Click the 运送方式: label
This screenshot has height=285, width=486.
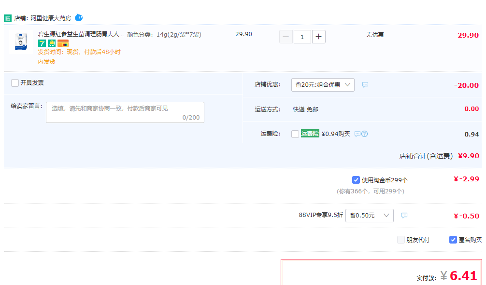[x=268, y=109]
